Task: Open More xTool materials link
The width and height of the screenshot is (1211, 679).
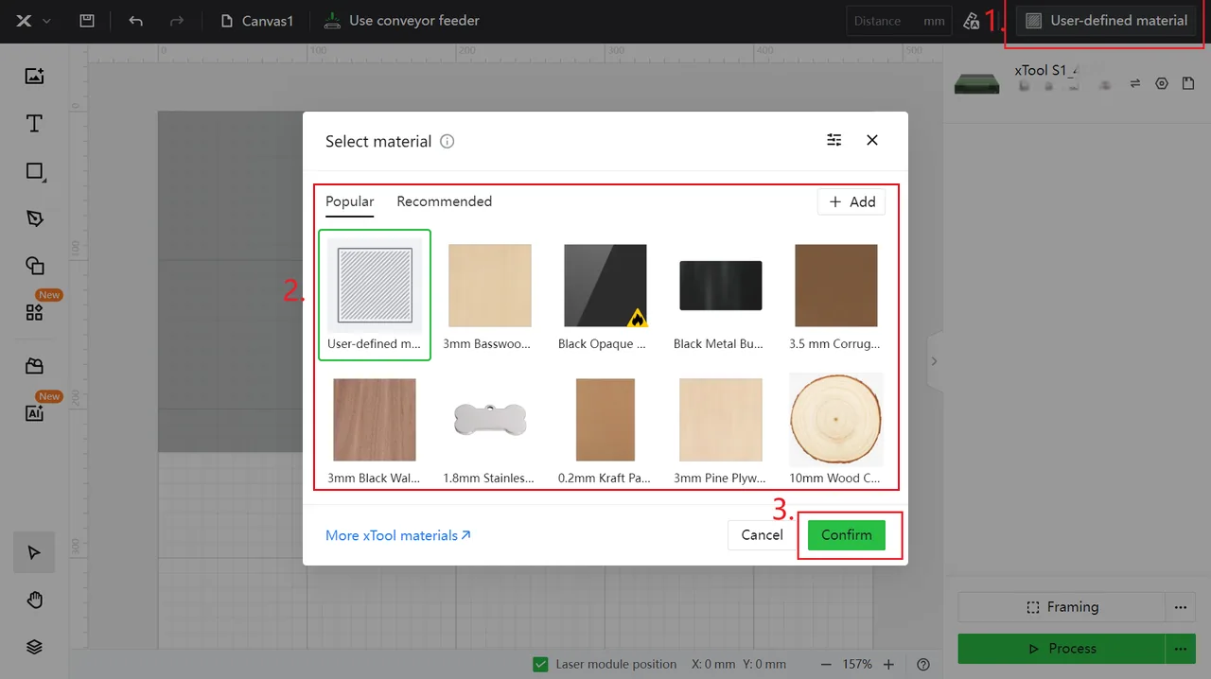Action: point(398,535)
